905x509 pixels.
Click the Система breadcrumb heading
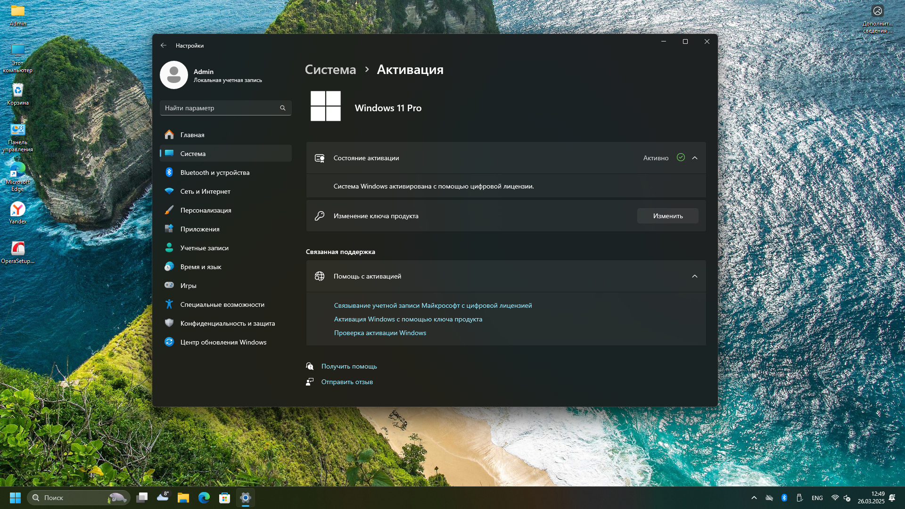click(330, 70)
